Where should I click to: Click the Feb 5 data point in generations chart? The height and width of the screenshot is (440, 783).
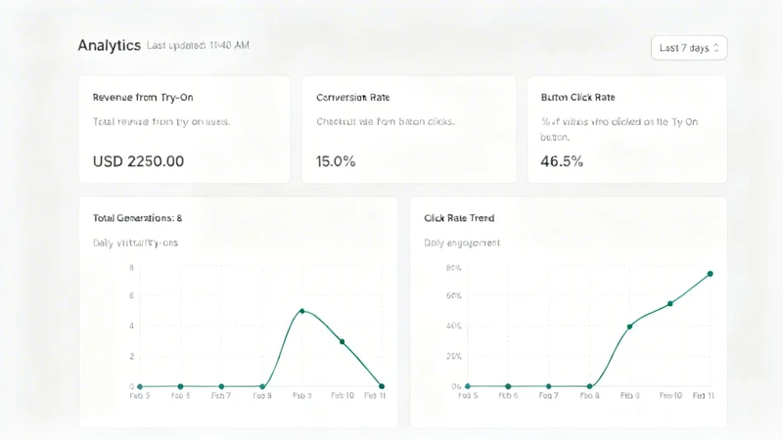click(x=140, y=386)
